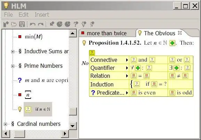Select the min(M) tree item
The height and width of the screenshot is (140, 201).
point(33,37)
